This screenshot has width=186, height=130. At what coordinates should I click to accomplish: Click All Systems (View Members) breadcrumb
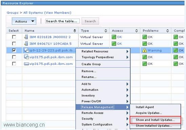click(47, 13)
